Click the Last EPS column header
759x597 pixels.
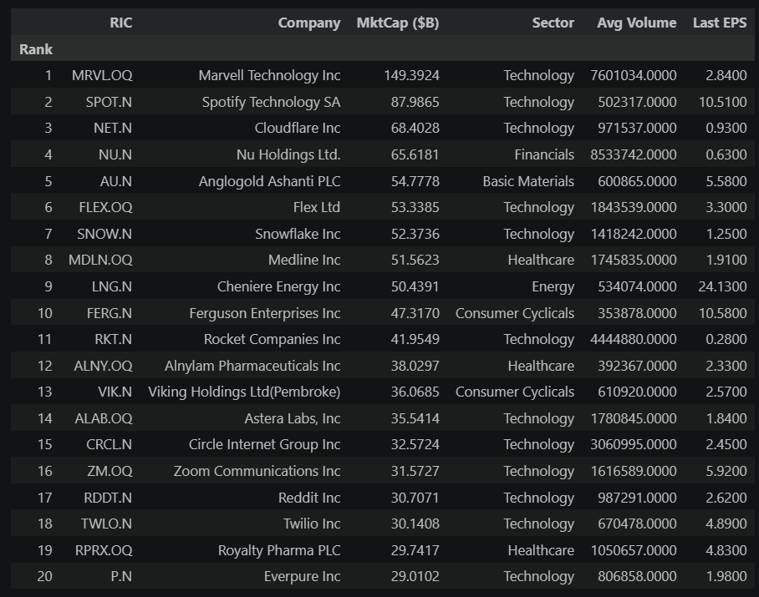click(x=720, y=23)
